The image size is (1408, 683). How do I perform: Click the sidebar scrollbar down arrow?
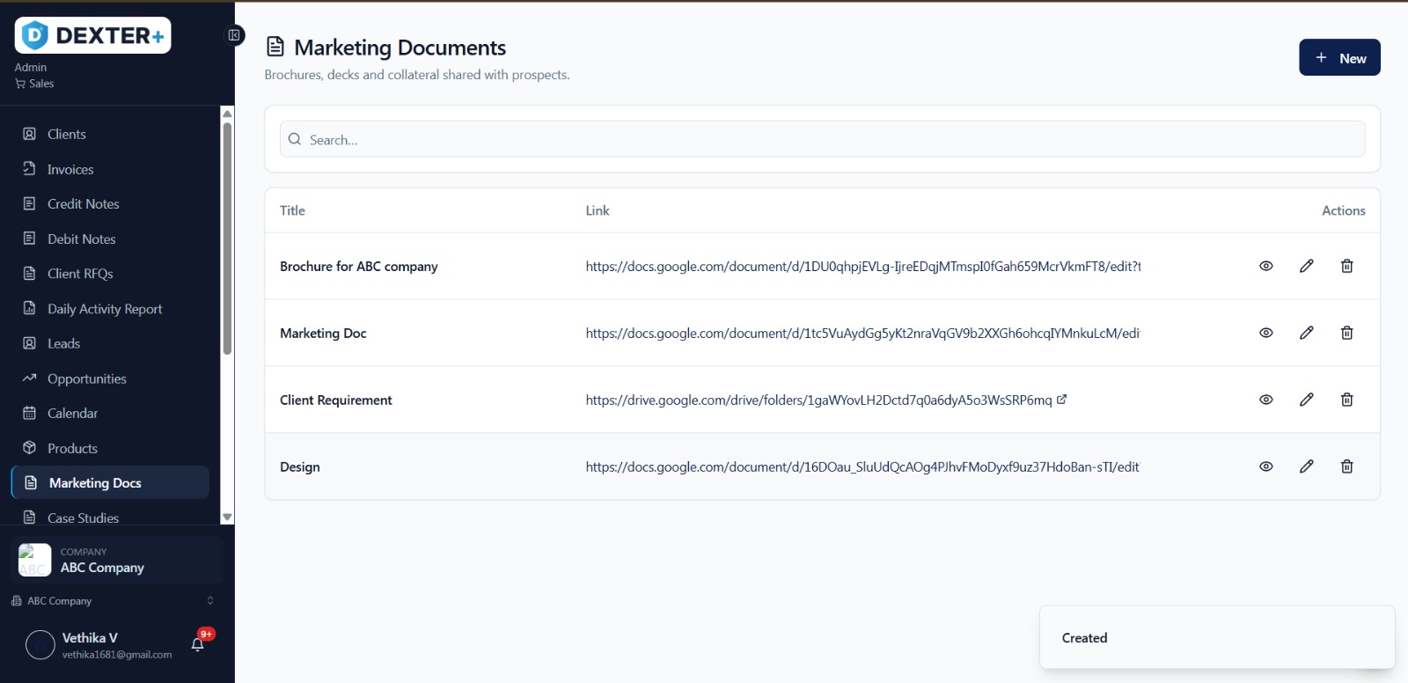[x=227, y=518]
